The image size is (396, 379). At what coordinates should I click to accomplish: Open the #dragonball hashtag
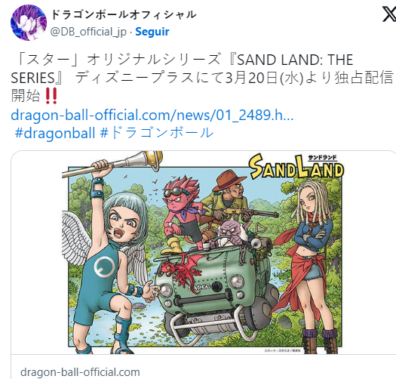coord(55,133)
